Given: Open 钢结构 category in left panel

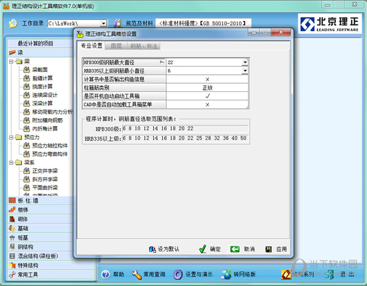Looking at the screenshot, I should pyautogui.click(x=24, y=246).
